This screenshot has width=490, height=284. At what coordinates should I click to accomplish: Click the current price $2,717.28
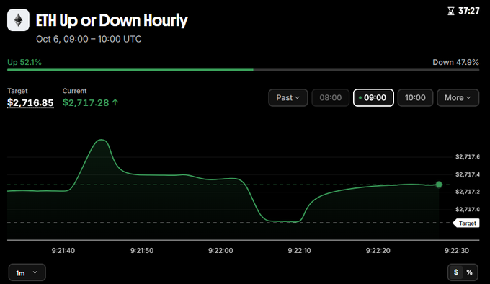[x=86, y=102]
